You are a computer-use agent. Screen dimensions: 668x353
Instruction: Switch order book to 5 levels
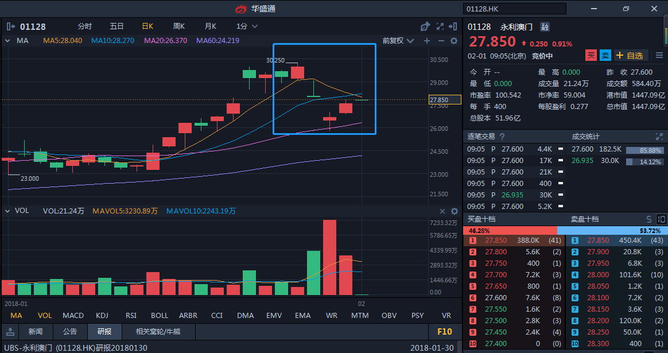tap(649, 219)
